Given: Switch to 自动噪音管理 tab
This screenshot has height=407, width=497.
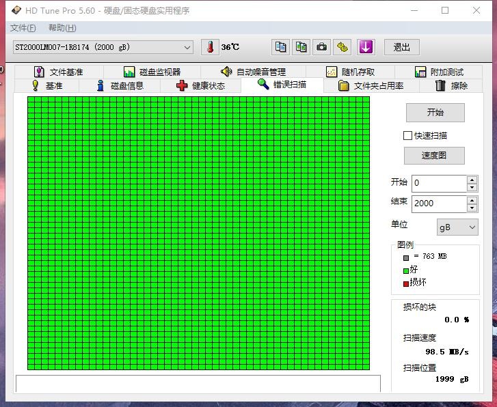Looking at the screenshot, I should pos(253,72).
